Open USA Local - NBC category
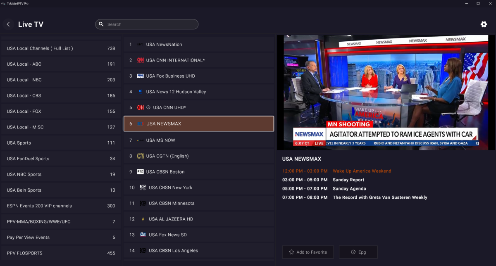The width and height of the screenshot is (496, 266). [x=61, y=80]
